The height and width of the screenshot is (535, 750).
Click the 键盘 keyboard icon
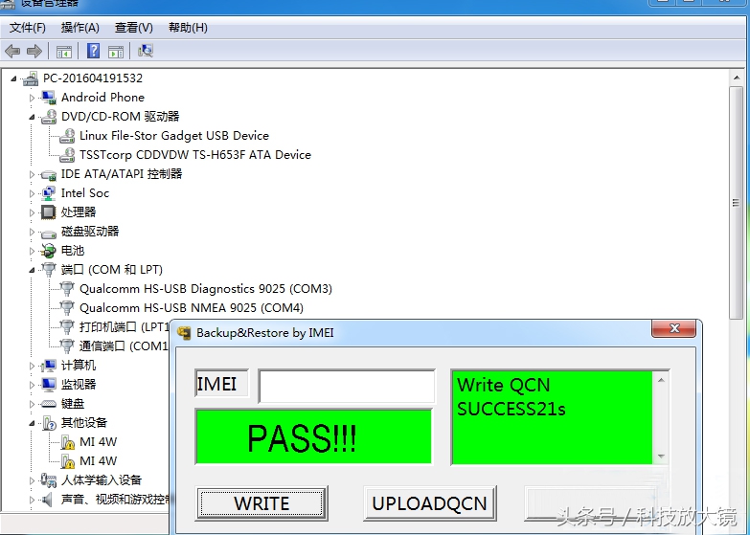[49, 404]
